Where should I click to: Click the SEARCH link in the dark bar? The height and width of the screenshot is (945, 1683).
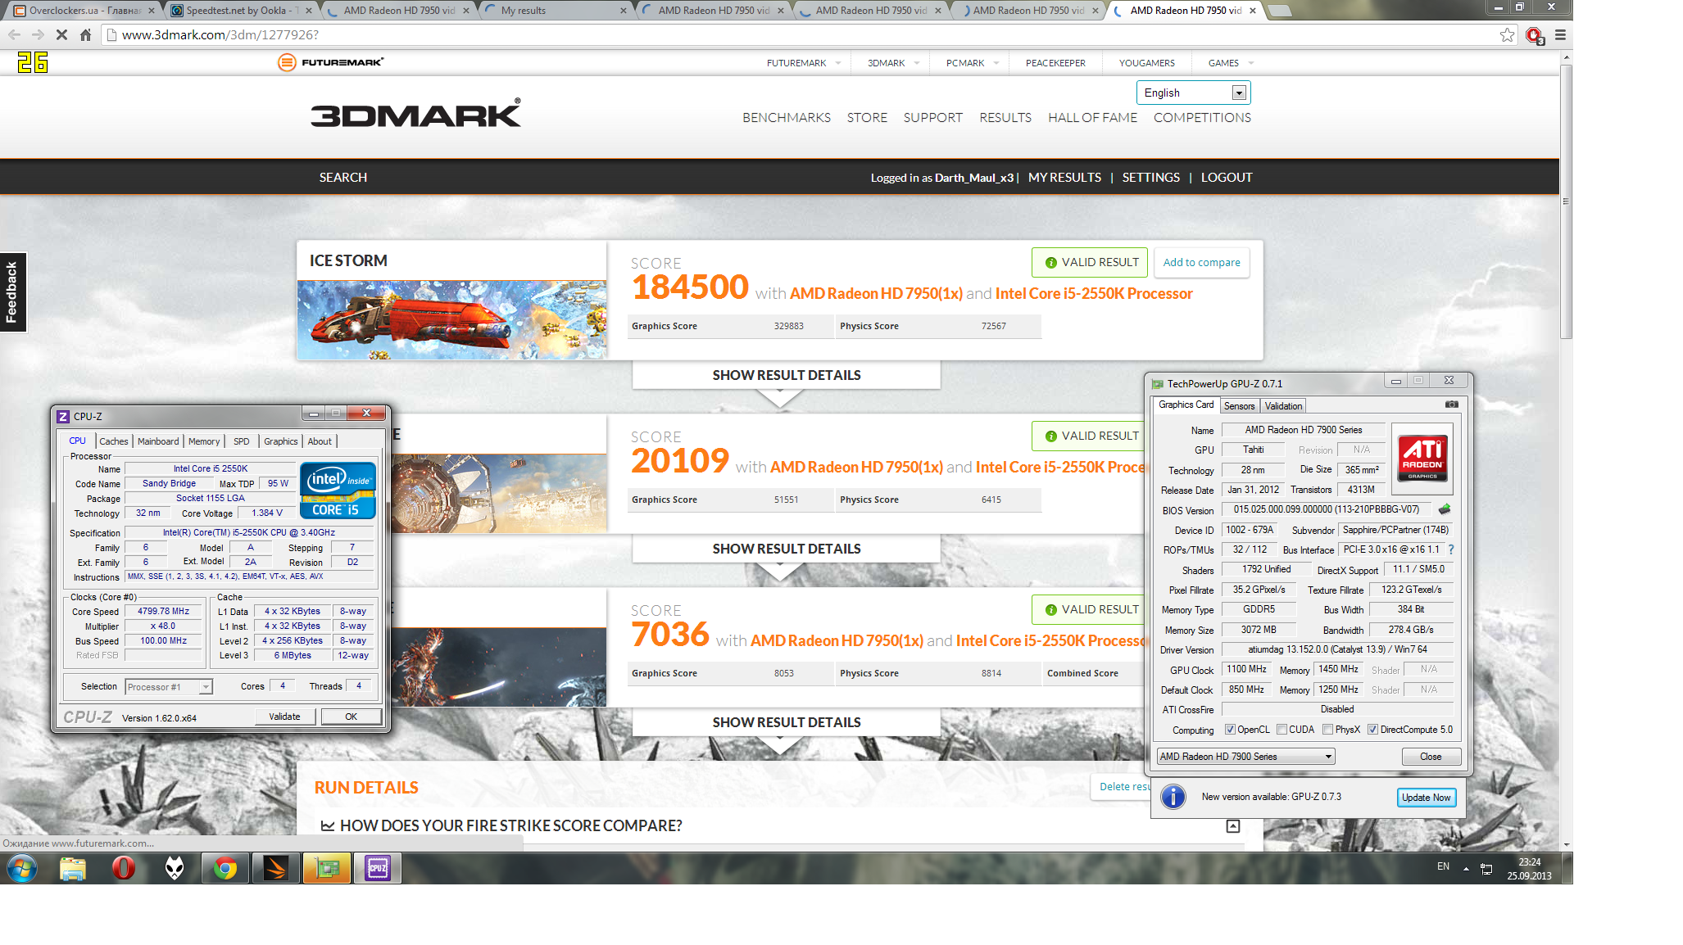pos(343,178)
